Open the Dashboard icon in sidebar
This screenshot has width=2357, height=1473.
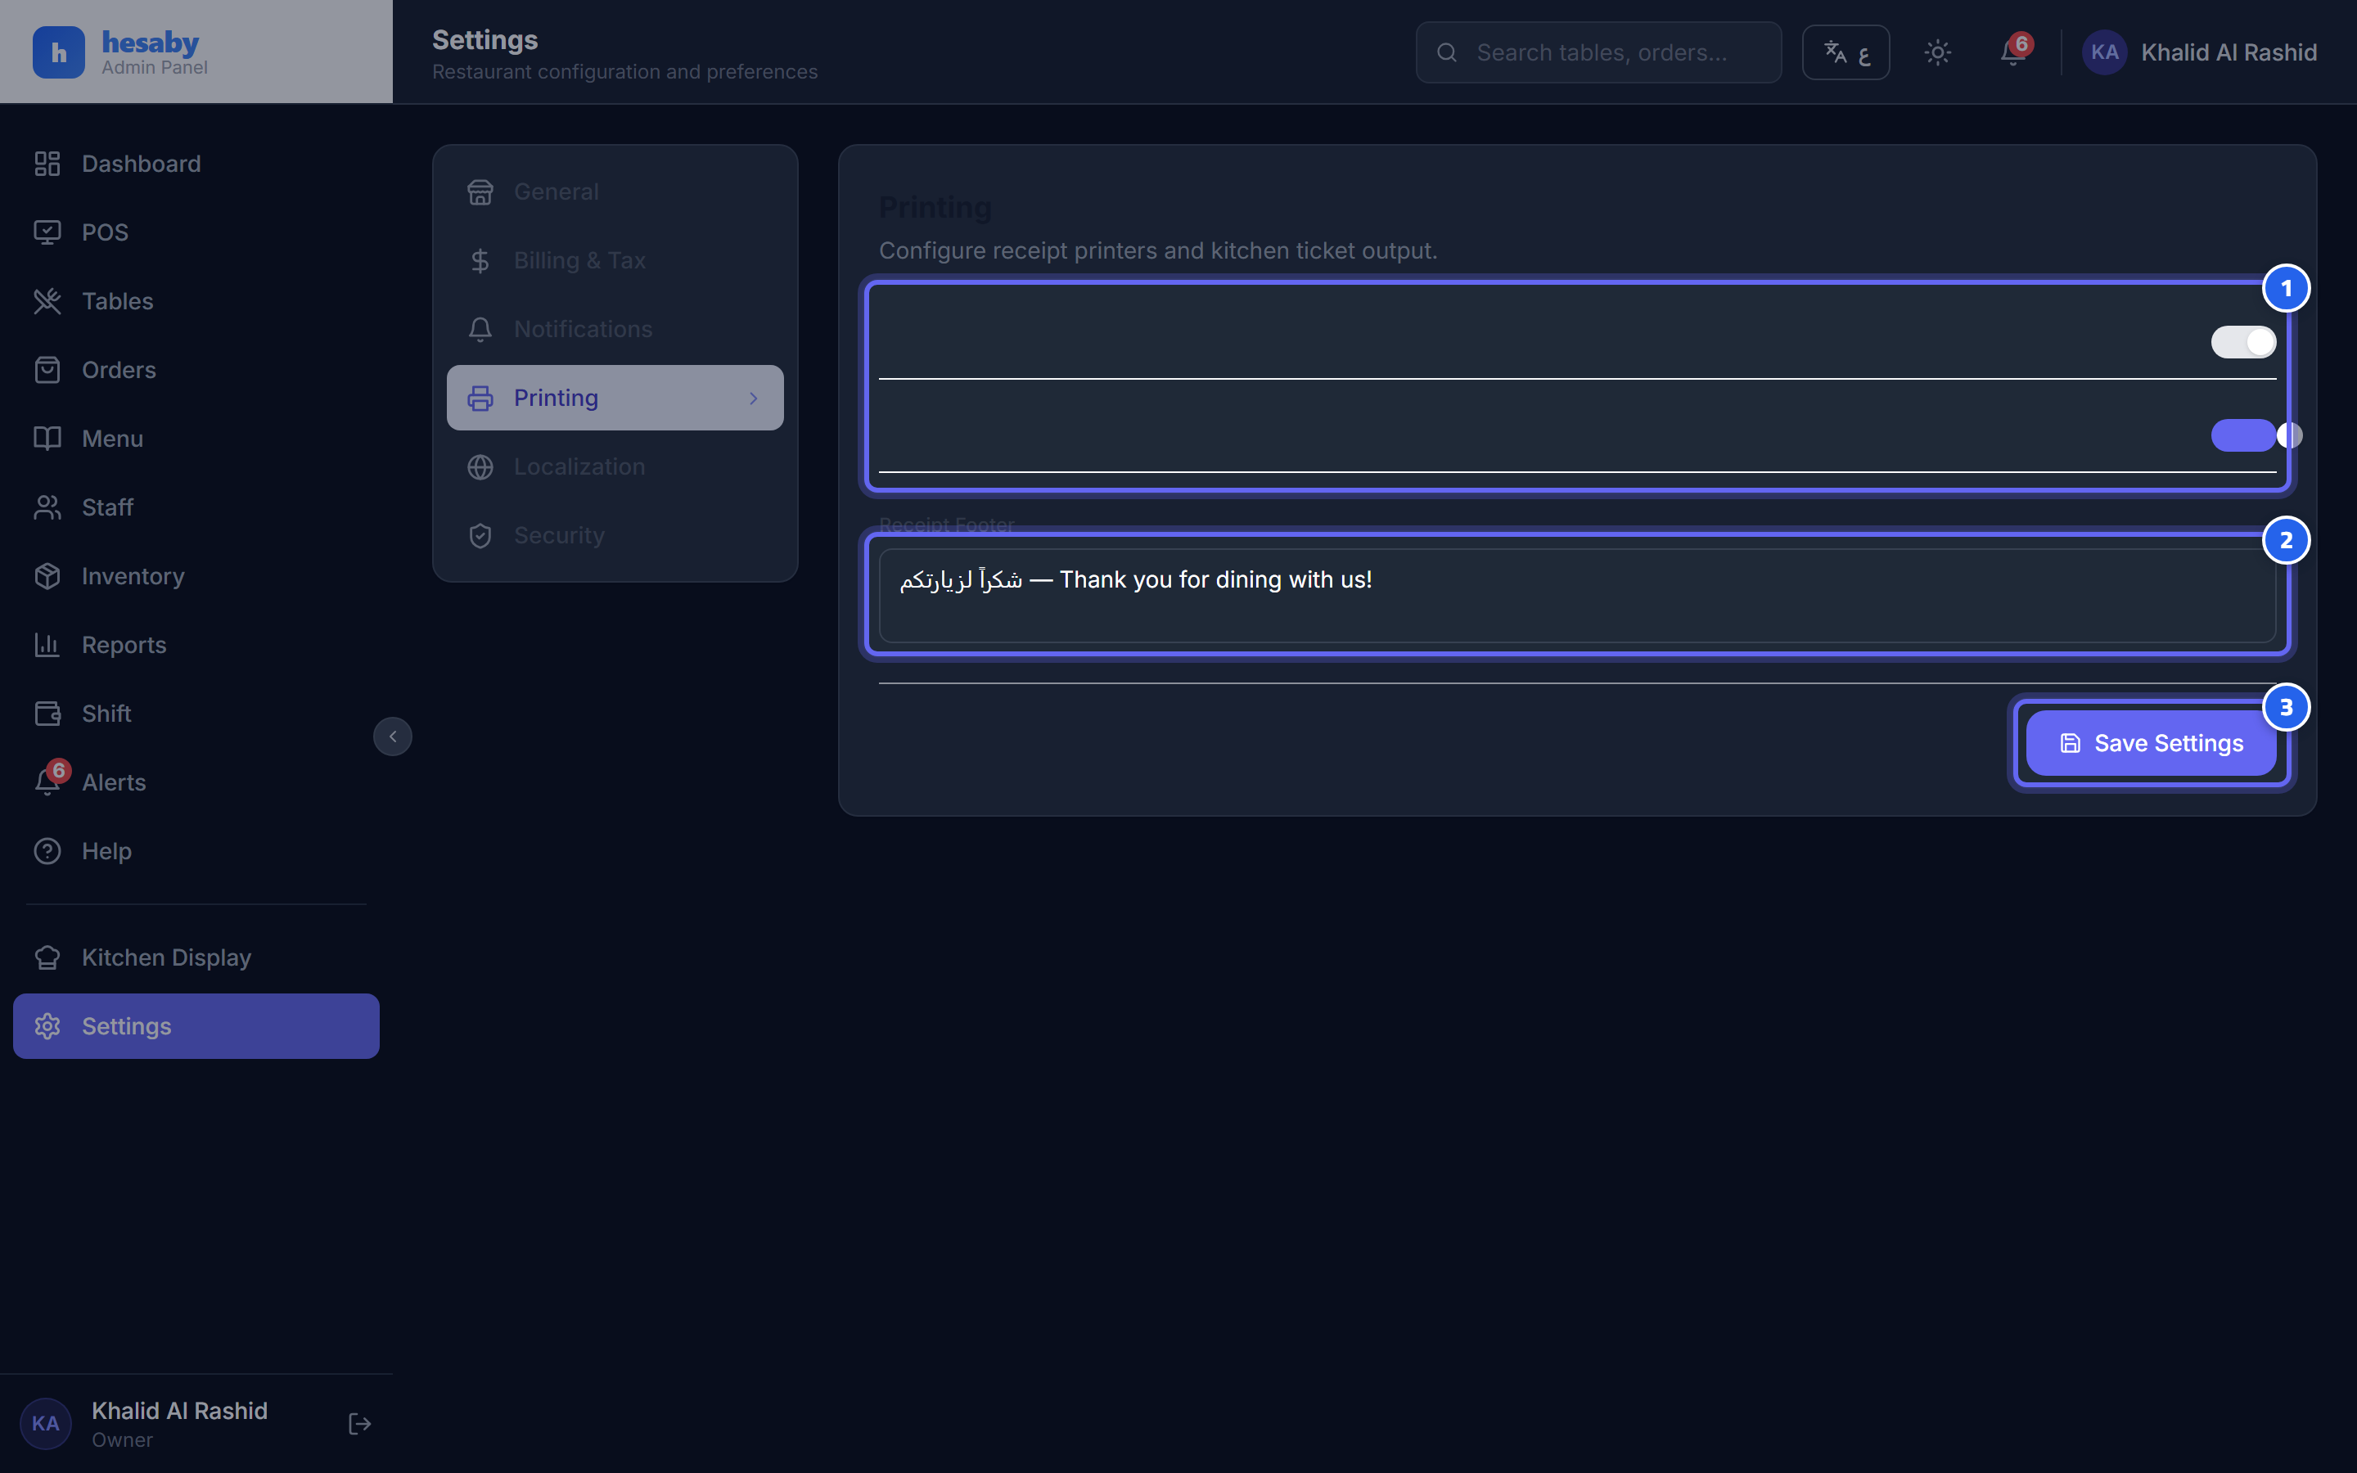pyautogui.click(x=47, y=164)
